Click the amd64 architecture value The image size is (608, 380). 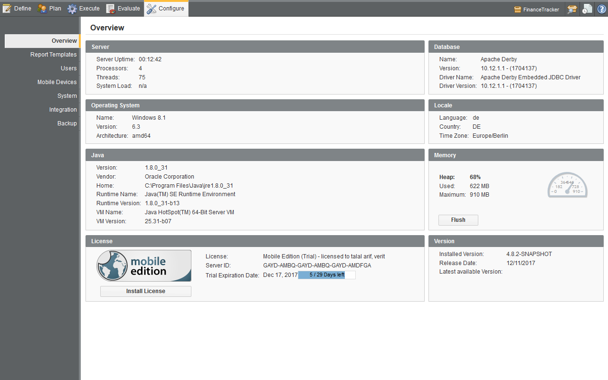tap(141, 136)
